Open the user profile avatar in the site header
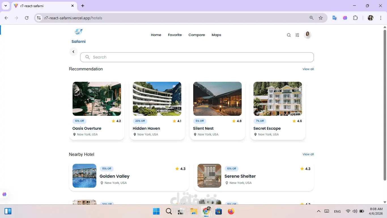 (307, 35)
